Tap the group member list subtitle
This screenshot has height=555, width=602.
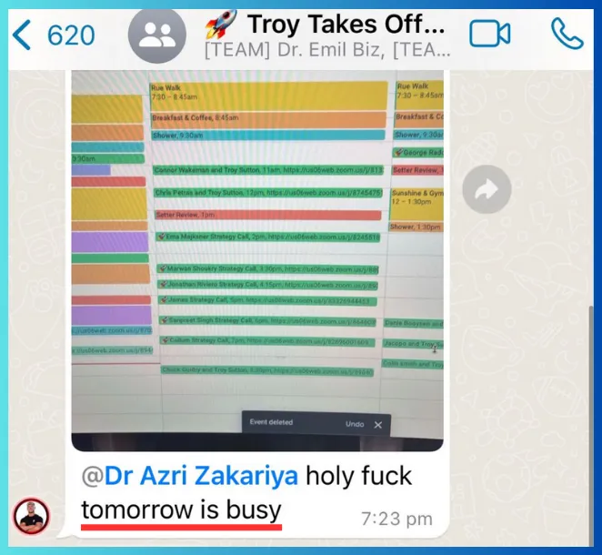click(327, 50)
